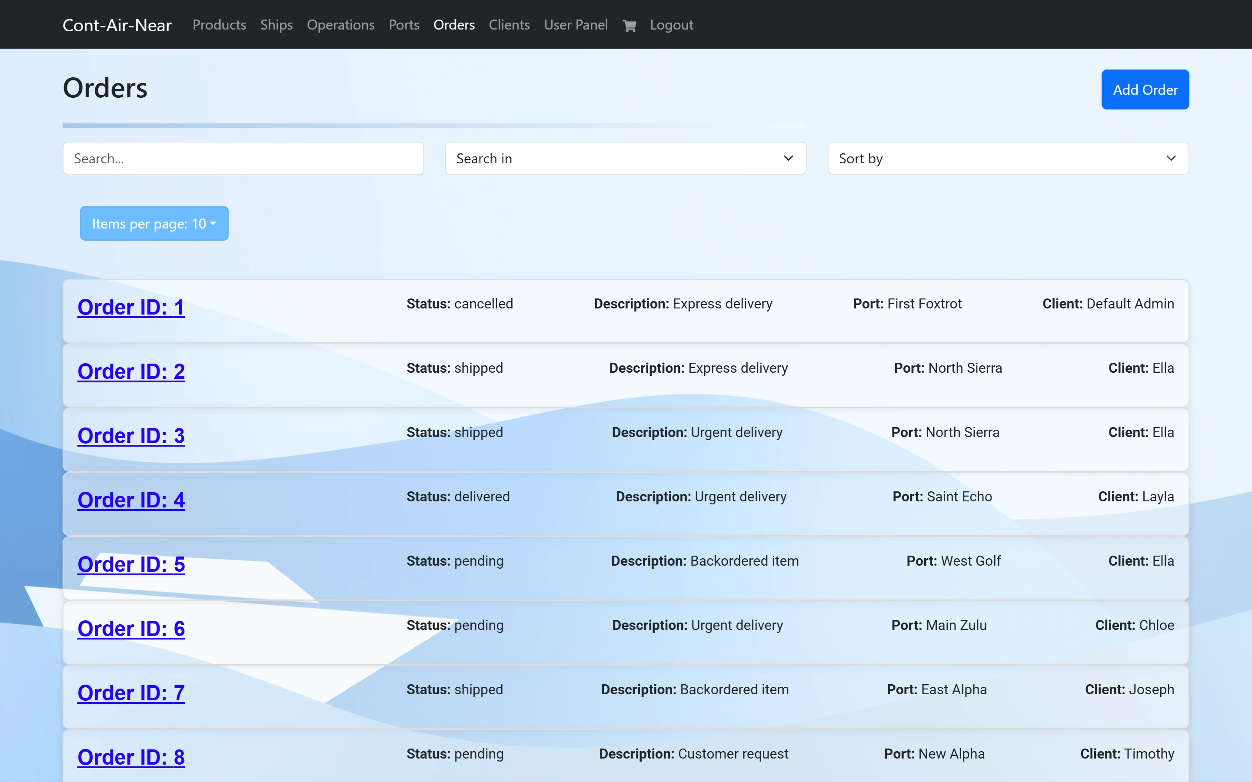
Task: View the Order ID: 3 details
Action: click(131, 435)
